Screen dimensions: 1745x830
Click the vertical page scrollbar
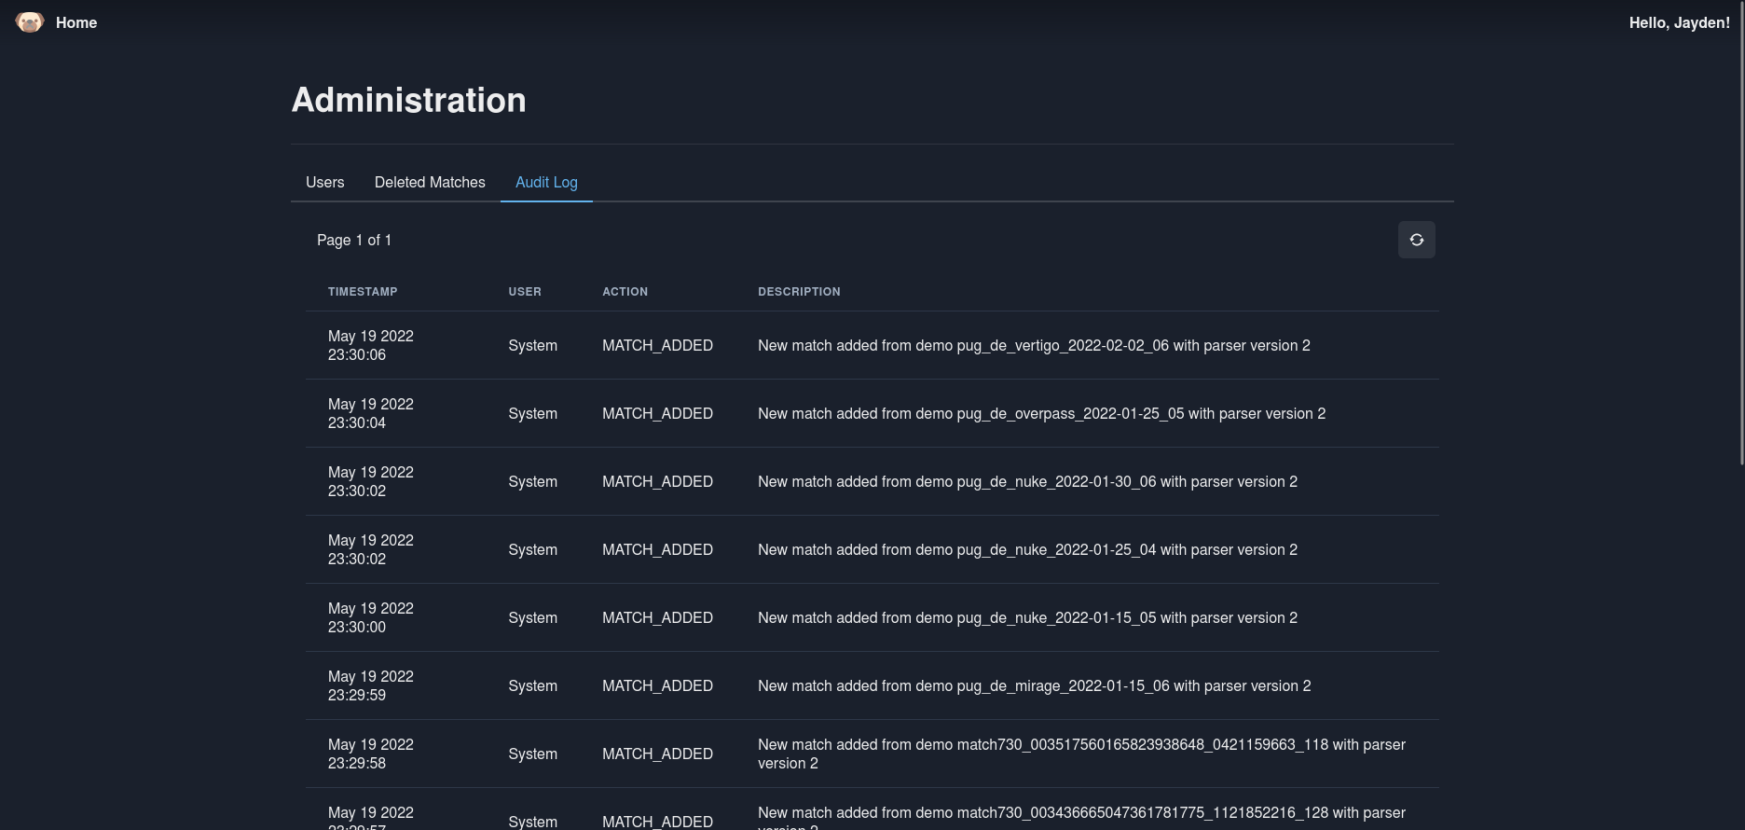pyautogui.click(x=1741, y=233)
